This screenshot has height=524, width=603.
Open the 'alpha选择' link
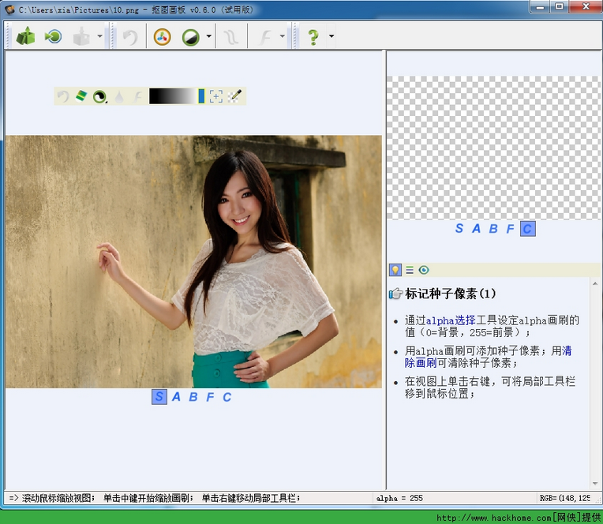[x=451, y=320]
